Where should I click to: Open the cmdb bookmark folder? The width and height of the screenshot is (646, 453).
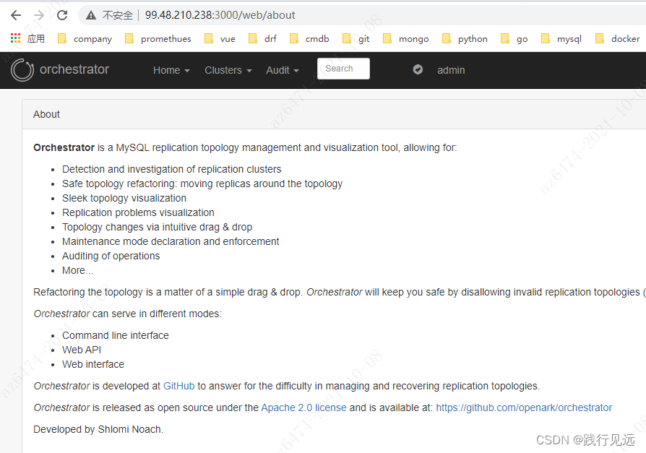tap(309, 39)
